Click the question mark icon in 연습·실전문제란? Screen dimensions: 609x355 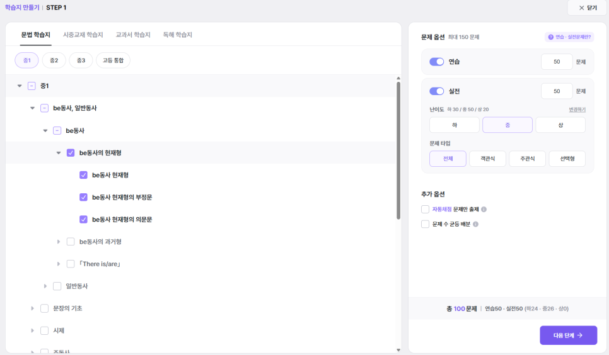pyautogui.click(x=550, y=37)
